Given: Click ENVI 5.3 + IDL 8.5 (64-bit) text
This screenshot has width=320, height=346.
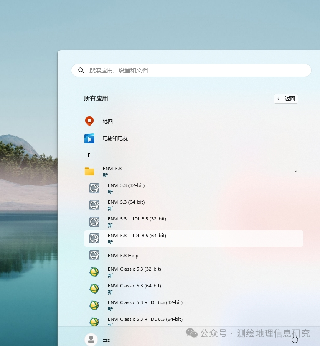Looking at the screenshot, I should 137,236.
